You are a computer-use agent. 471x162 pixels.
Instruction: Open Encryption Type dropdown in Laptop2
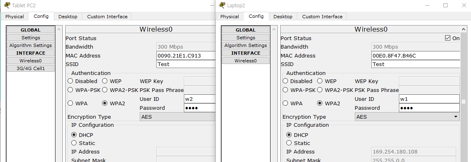407,117
